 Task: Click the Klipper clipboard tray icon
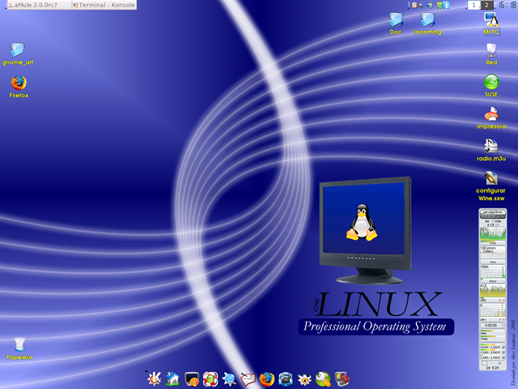pyautogui.click(x=414, y=5)
